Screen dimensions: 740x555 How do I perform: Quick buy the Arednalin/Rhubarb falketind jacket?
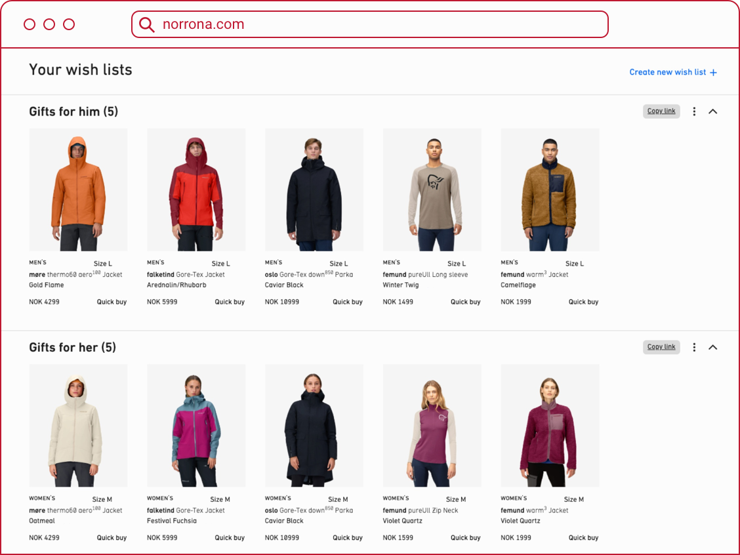coord(230,302)
